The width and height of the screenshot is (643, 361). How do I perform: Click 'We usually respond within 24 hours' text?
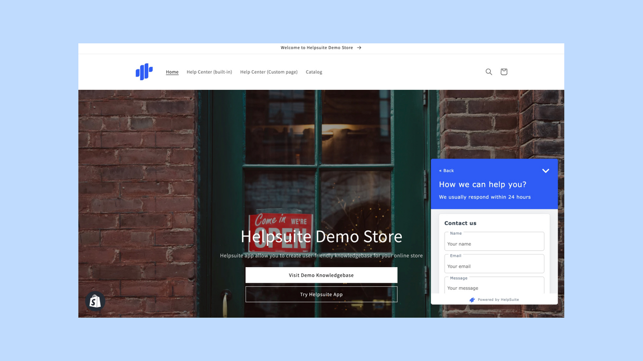[485, 197]
